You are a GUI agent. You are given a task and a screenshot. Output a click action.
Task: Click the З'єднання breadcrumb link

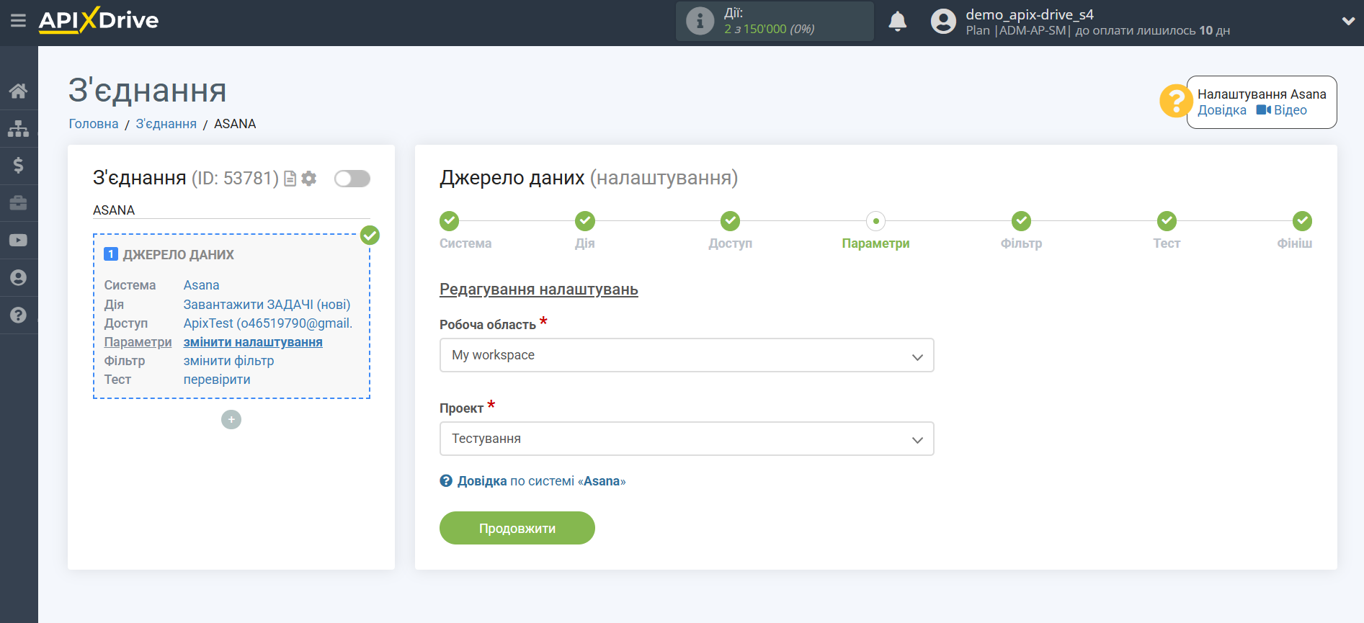[x=166, y=124]
